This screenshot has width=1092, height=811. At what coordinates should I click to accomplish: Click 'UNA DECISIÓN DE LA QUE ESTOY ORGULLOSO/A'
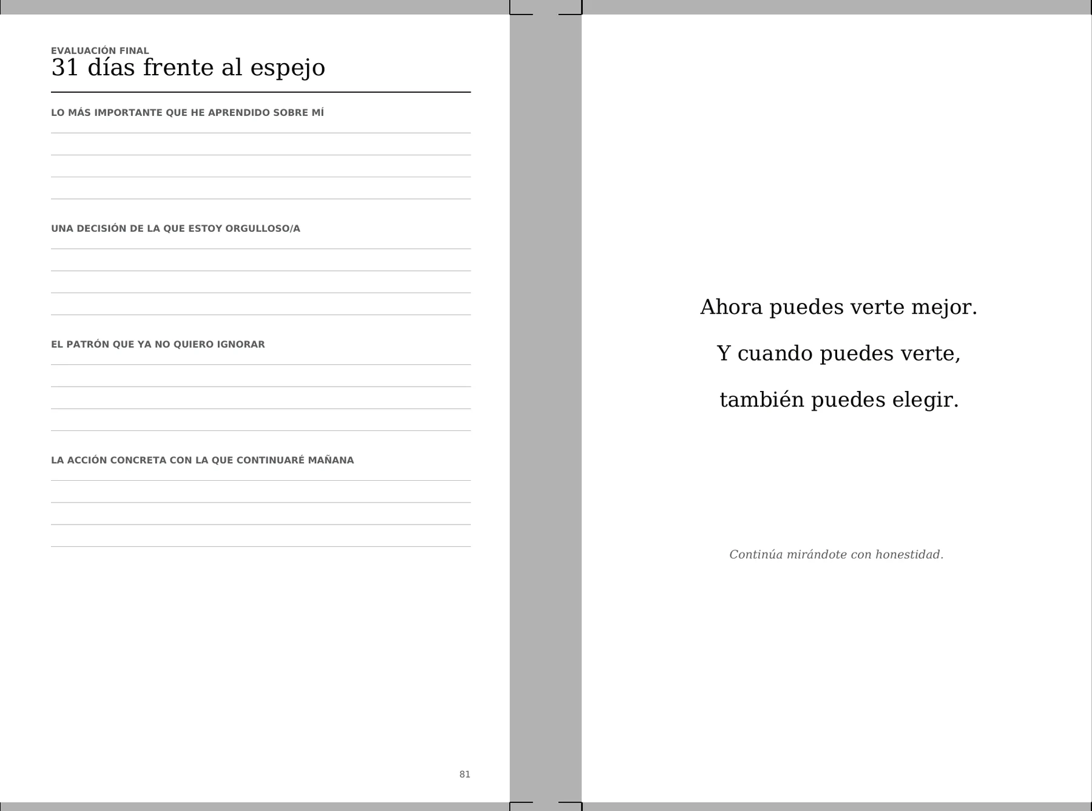[x=175, y=229]
